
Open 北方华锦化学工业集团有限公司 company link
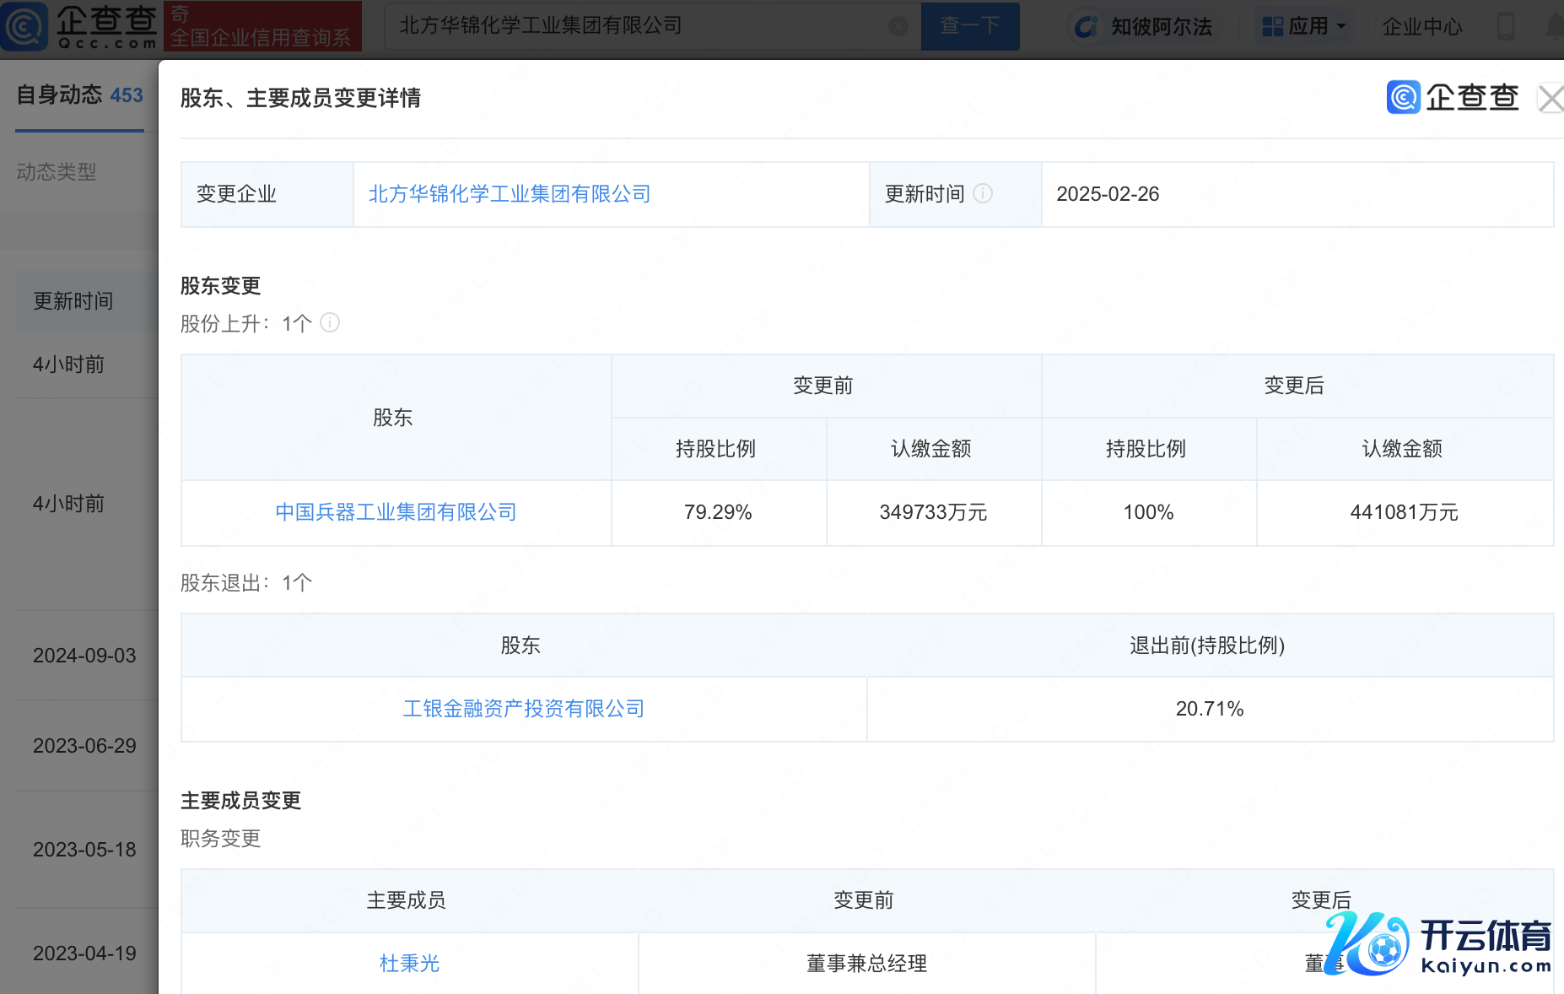[x=510, y=194]
